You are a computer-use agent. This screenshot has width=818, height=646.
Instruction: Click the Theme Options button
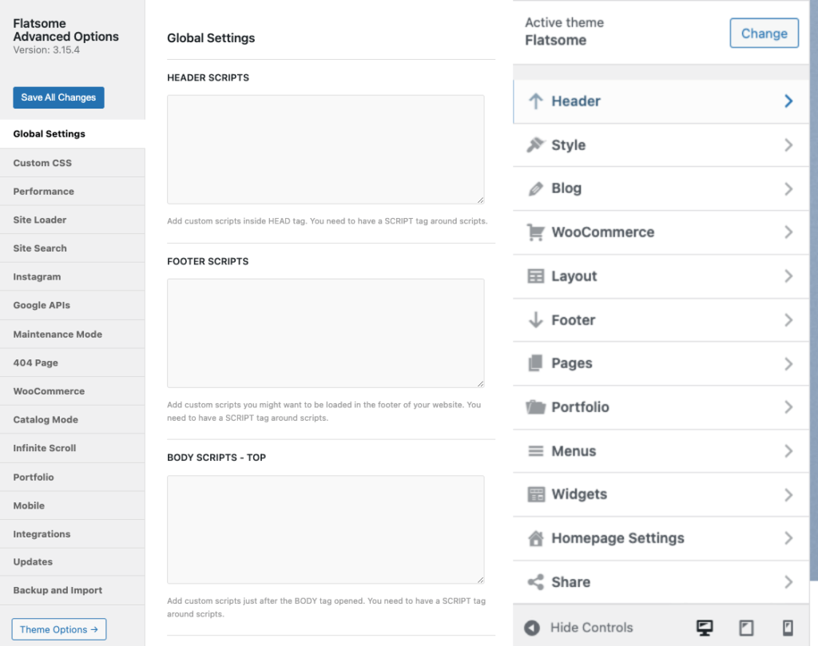point(59,629)
